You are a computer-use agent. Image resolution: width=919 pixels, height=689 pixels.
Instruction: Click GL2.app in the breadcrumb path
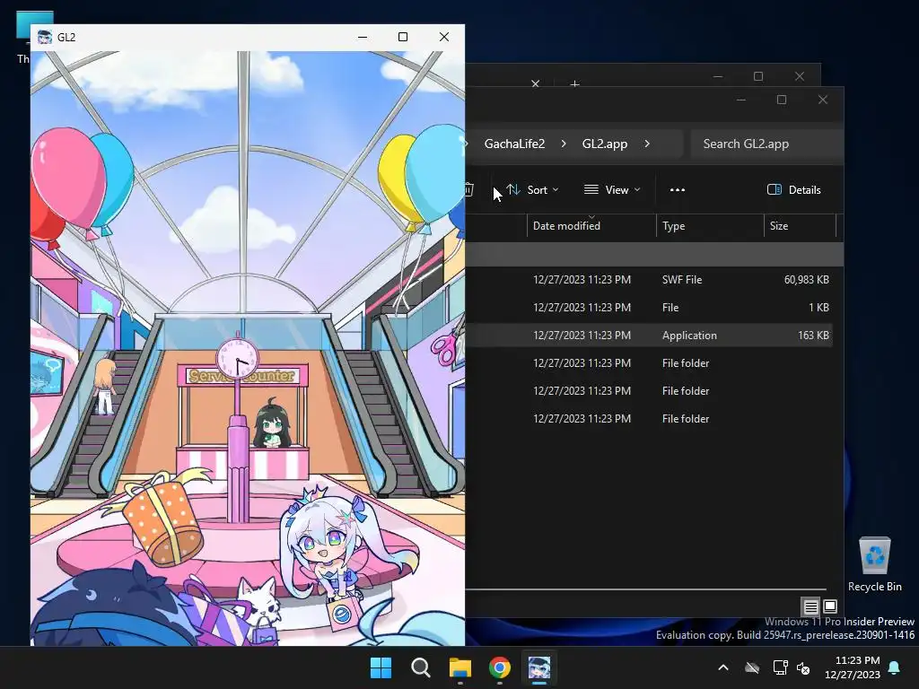[x=604, y=144]
